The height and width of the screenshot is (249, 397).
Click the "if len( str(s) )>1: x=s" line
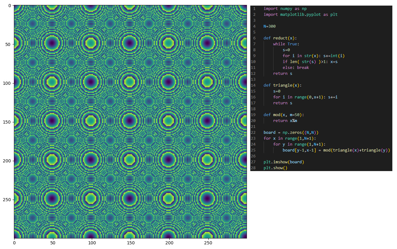tap(310, 62)
